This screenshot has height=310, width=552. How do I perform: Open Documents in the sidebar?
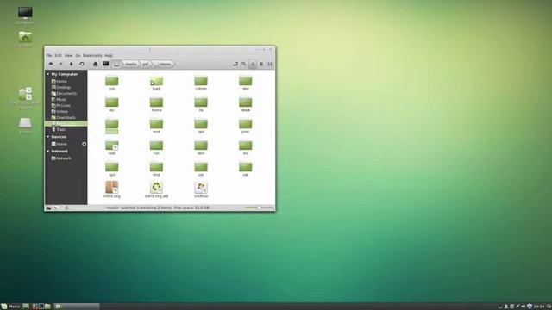point(66,94)
